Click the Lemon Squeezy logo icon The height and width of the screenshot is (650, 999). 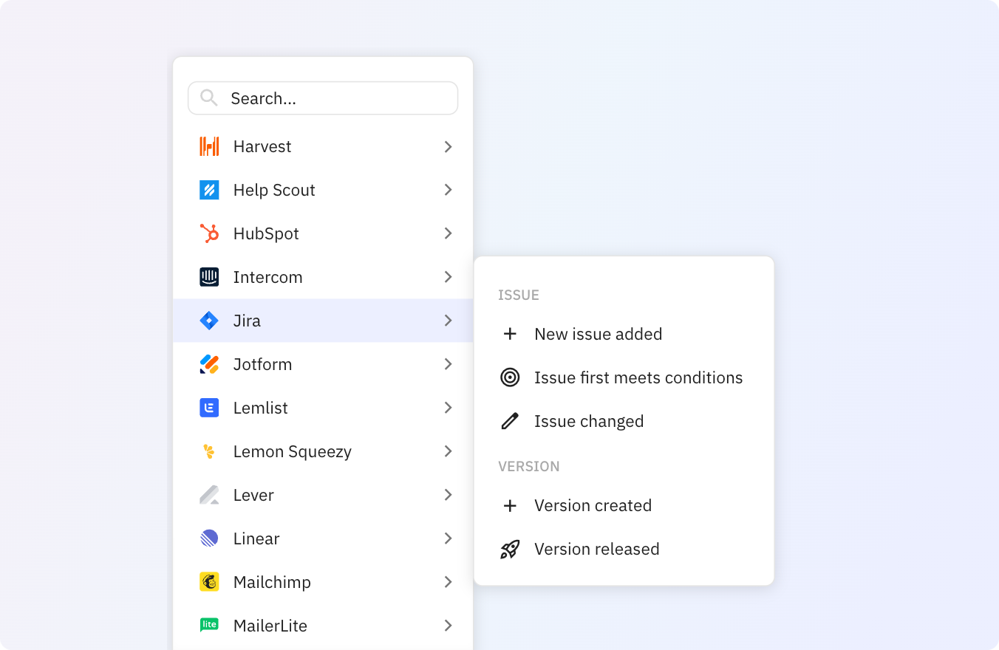click(x=209, y=451)
